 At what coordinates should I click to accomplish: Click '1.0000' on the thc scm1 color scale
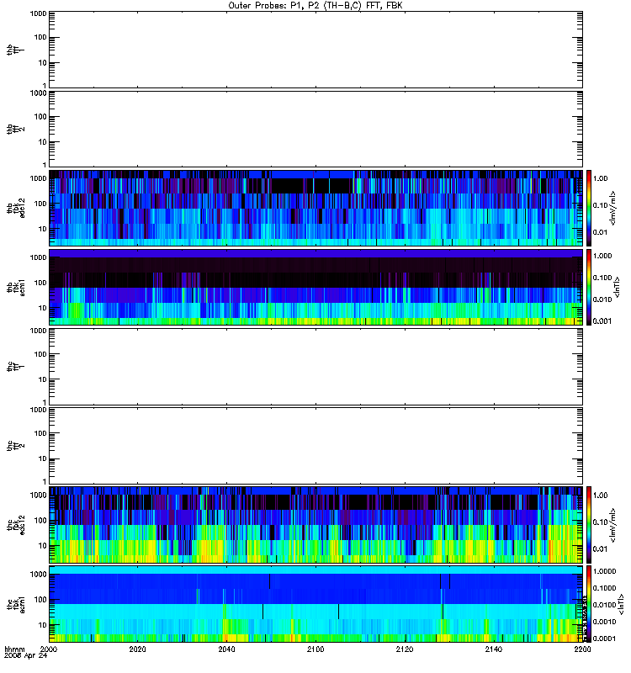click(x=605, y=572)
